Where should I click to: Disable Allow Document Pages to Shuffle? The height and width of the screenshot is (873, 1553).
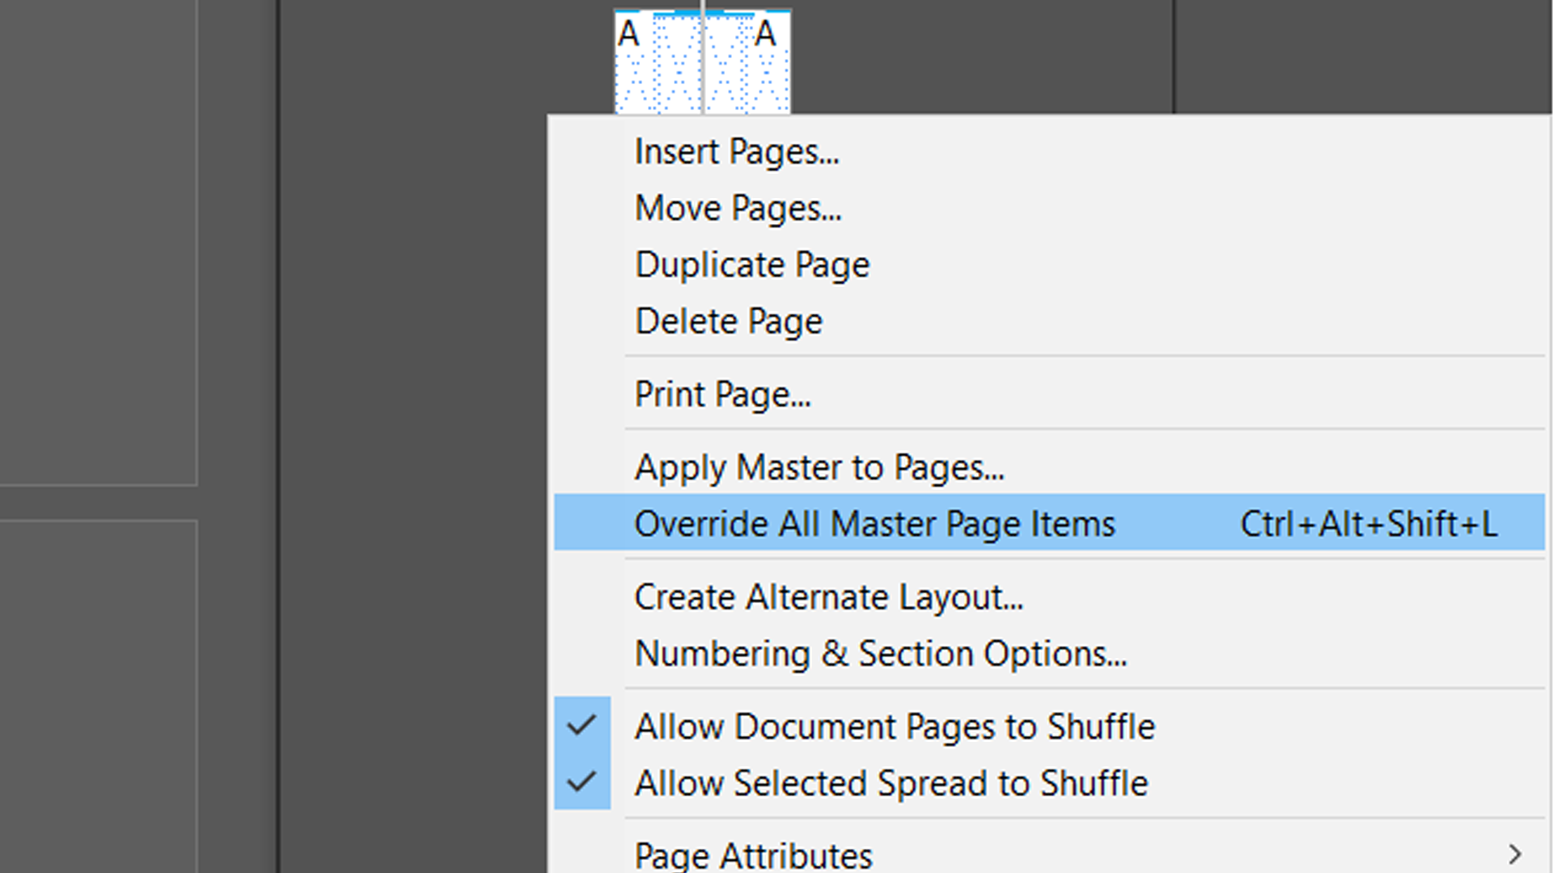coord(895,726)
